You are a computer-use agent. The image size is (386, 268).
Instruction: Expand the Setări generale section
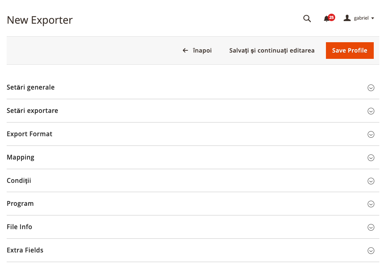(193, 87)
